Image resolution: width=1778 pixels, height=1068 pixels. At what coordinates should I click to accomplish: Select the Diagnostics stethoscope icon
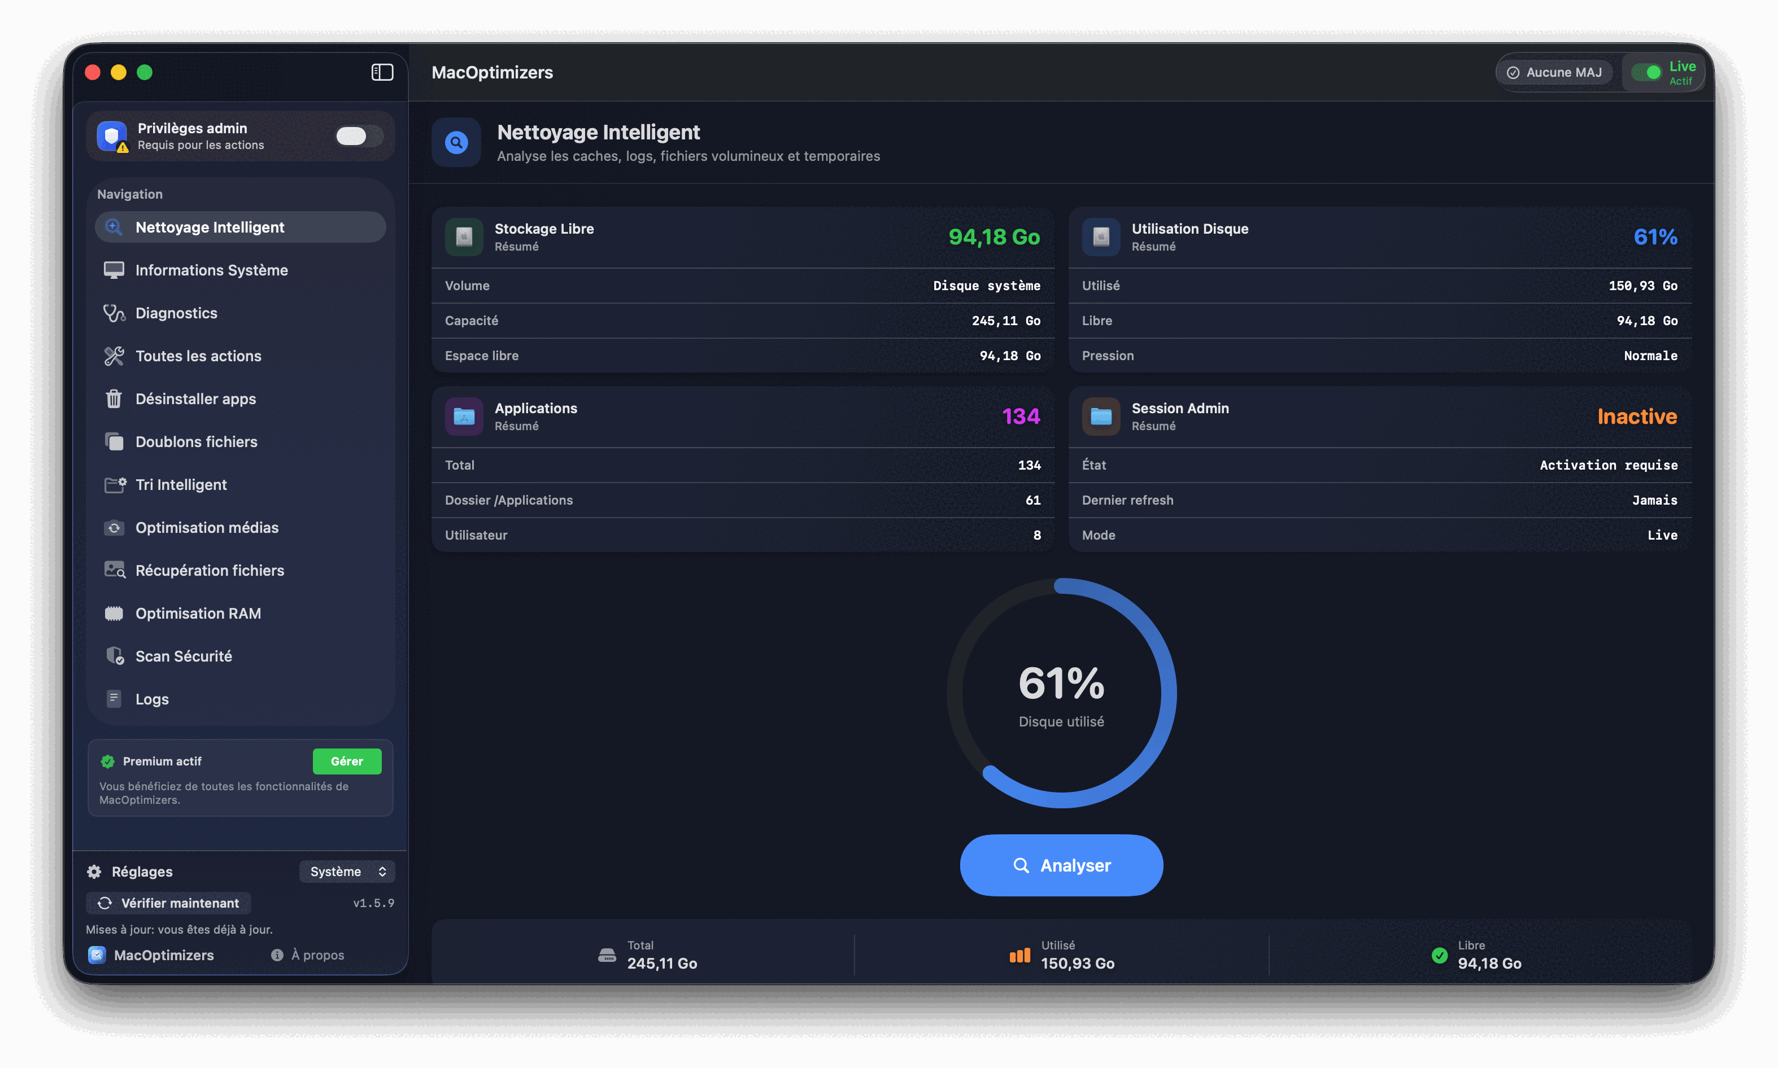(x=114, y=312)
